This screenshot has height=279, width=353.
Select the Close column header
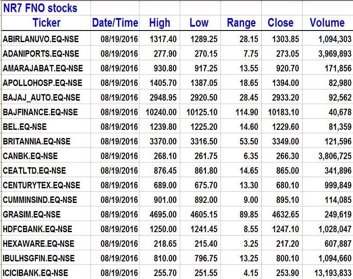click(x=280, y=23)
